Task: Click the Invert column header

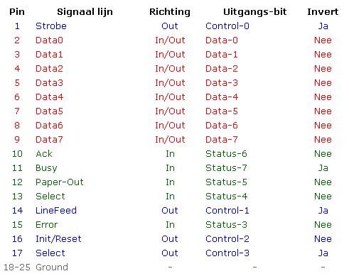Action: (x=323, y=11)
